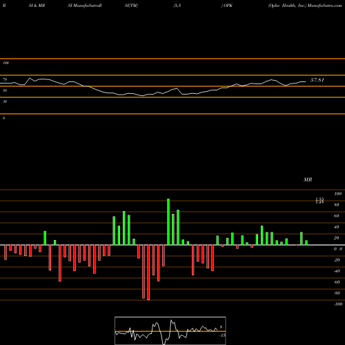Click the end point of the RSI line
Screen dimensions: 345x345
point(306,81)
